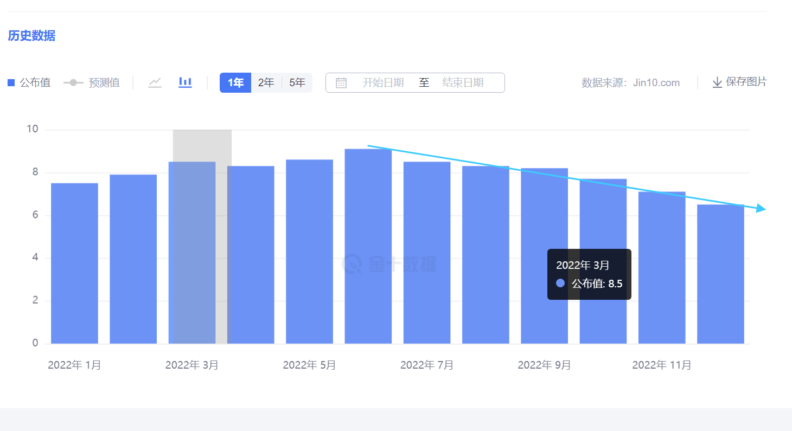The image size is (792, 431).
Task: Switch to the 5年 tab
Action: pos(297,82)
